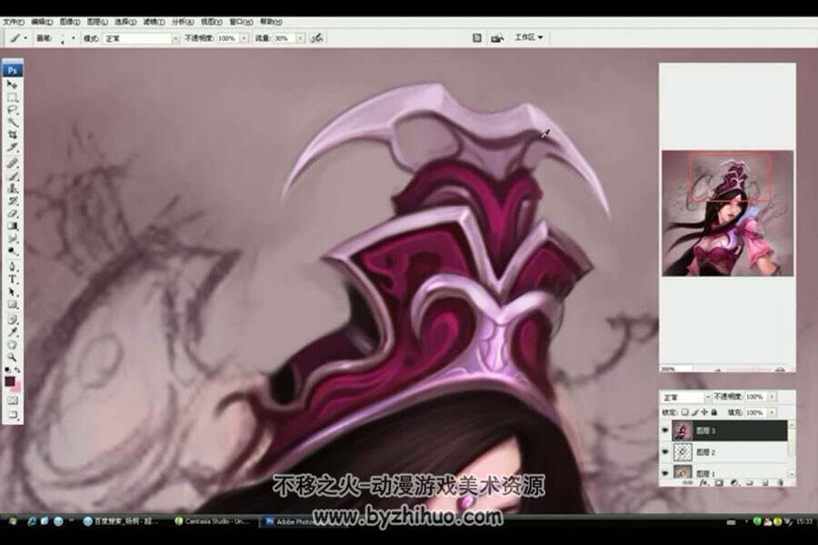Open the brush preset picker
This screenshot has height=545, width=818.
[x=73, y=38]
